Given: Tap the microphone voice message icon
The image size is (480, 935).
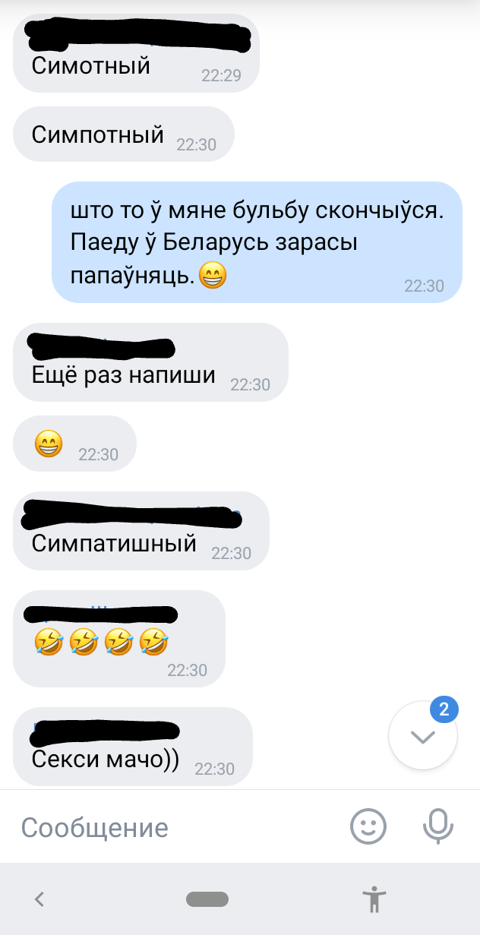Looking at the screenshot, I should click(438, 826).
